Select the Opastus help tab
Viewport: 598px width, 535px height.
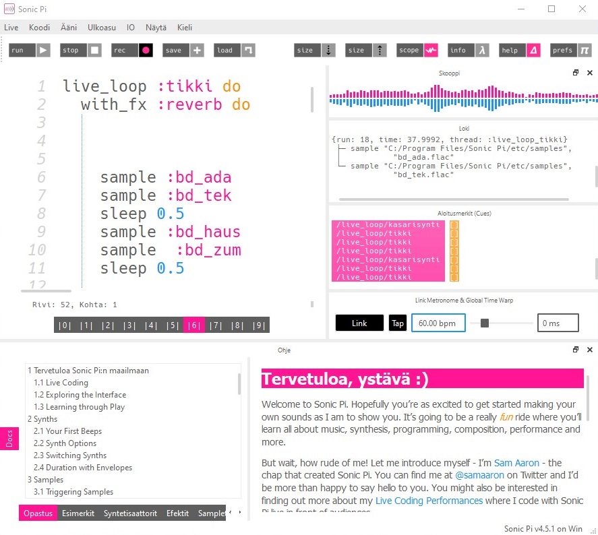38,513
